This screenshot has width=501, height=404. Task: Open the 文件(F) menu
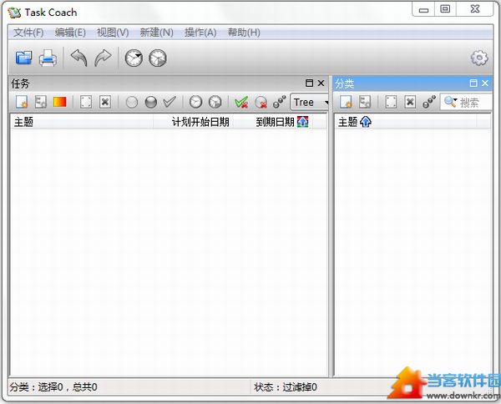pos(28,33)
